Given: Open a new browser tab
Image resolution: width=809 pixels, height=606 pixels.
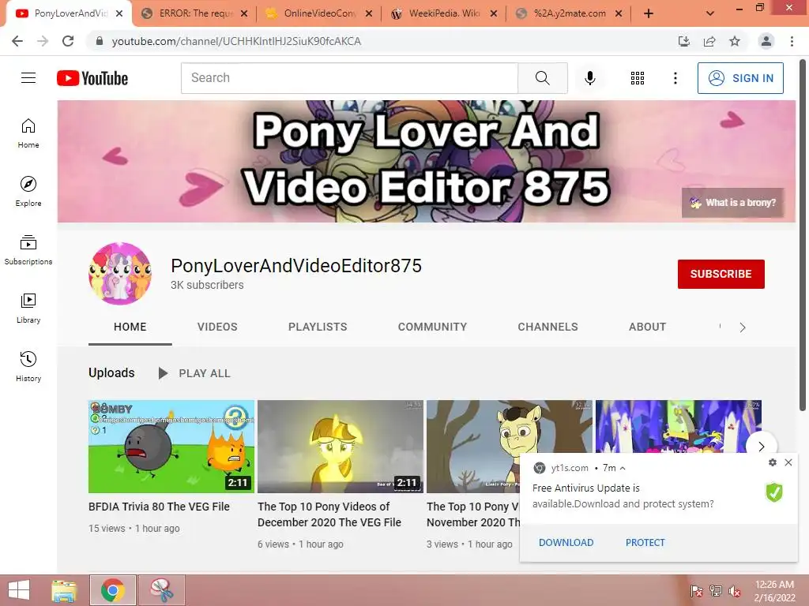Looking at the screenshot, I should [x=649, y=13].
